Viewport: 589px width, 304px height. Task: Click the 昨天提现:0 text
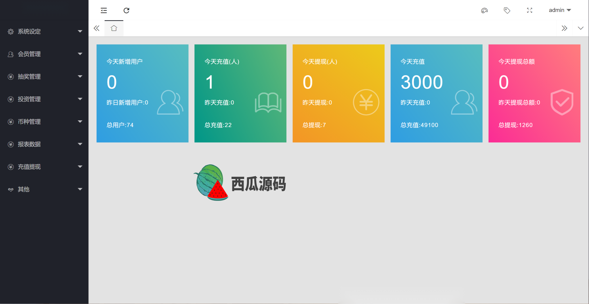click(x=317, y=103)
